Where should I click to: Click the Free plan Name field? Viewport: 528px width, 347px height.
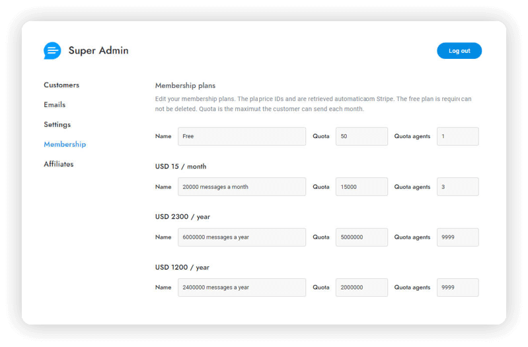tap(241, 137)
